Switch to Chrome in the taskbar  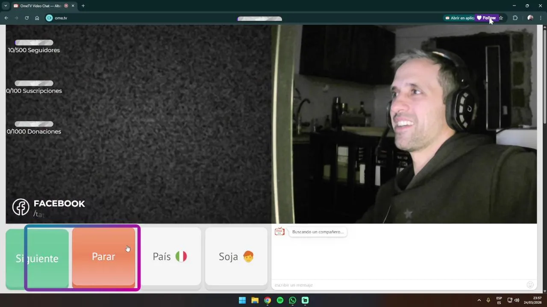(x=268, y=300)
